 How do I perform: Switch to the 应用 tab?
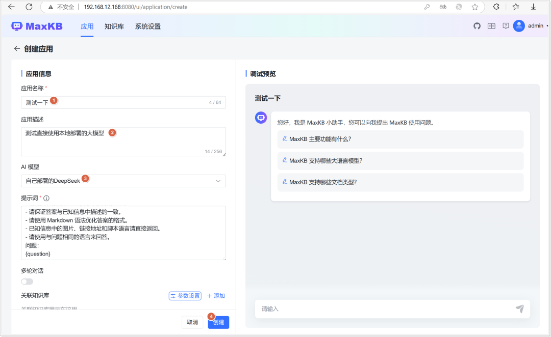pyautogui.click(x=87, y=26)
